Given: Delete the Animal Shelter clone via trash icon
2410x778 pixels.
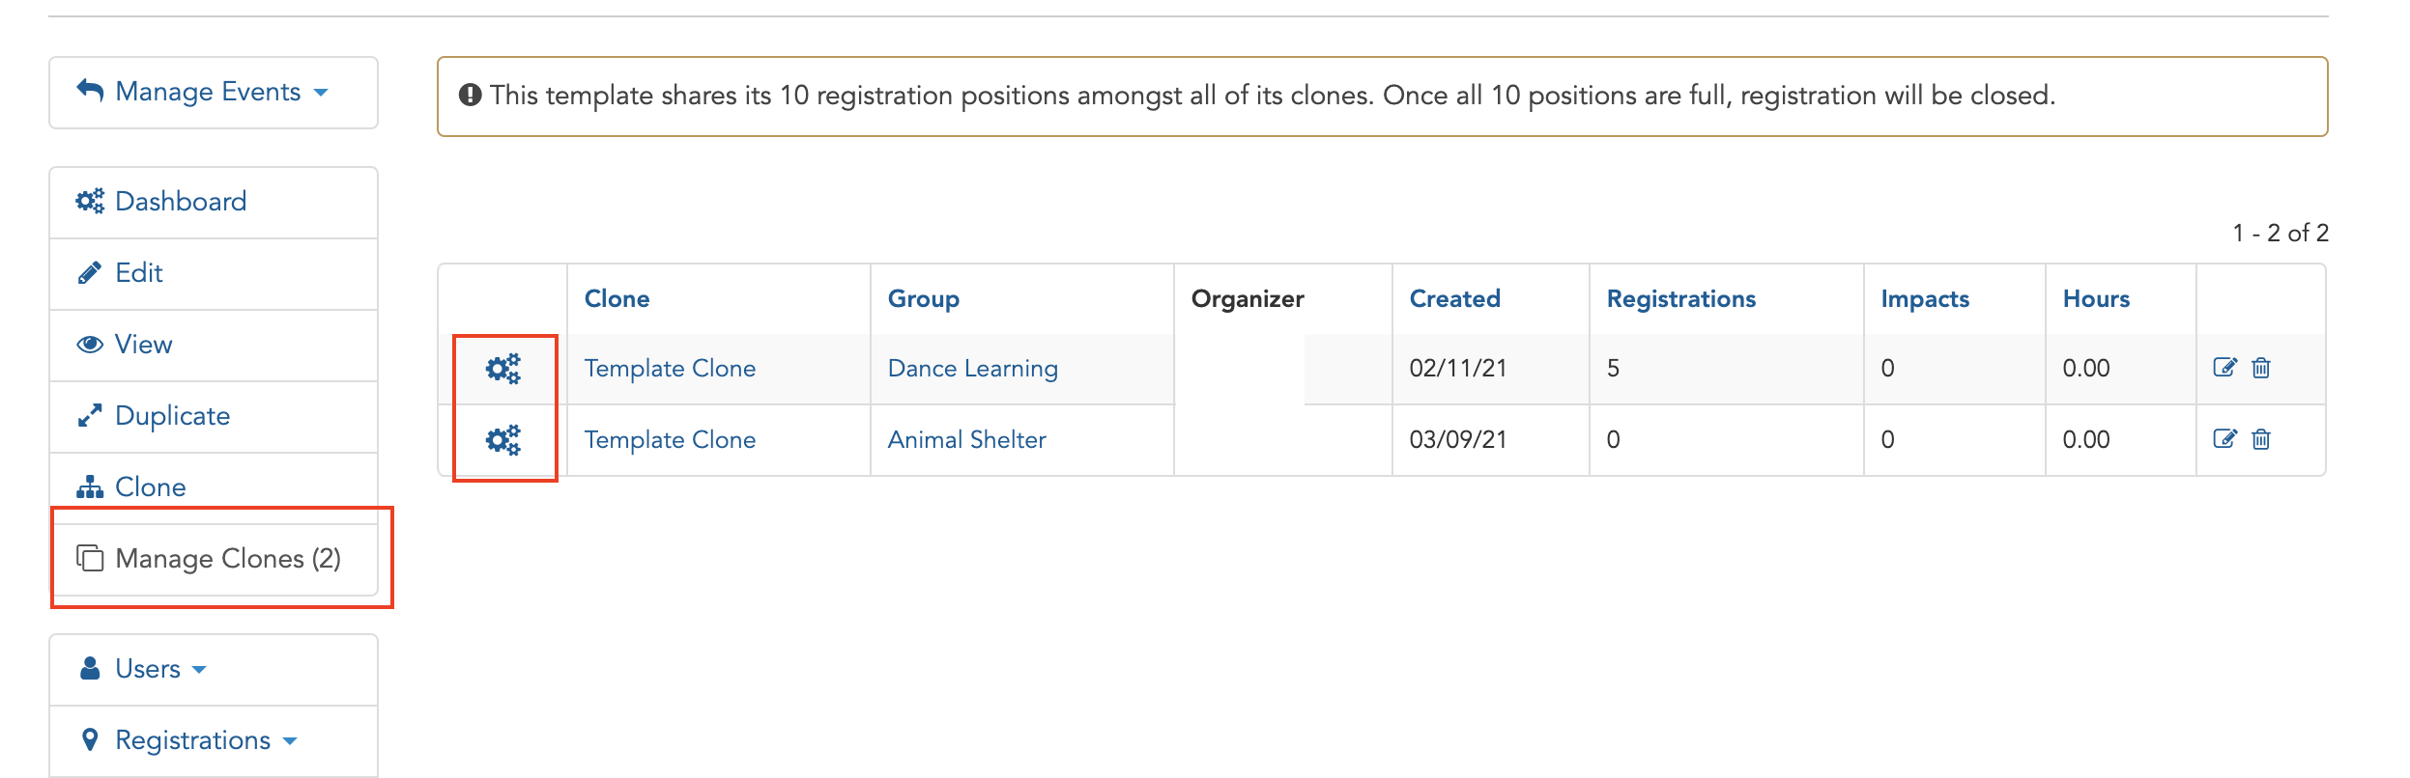Looking at the screenshot, I should coord(2261,439).
